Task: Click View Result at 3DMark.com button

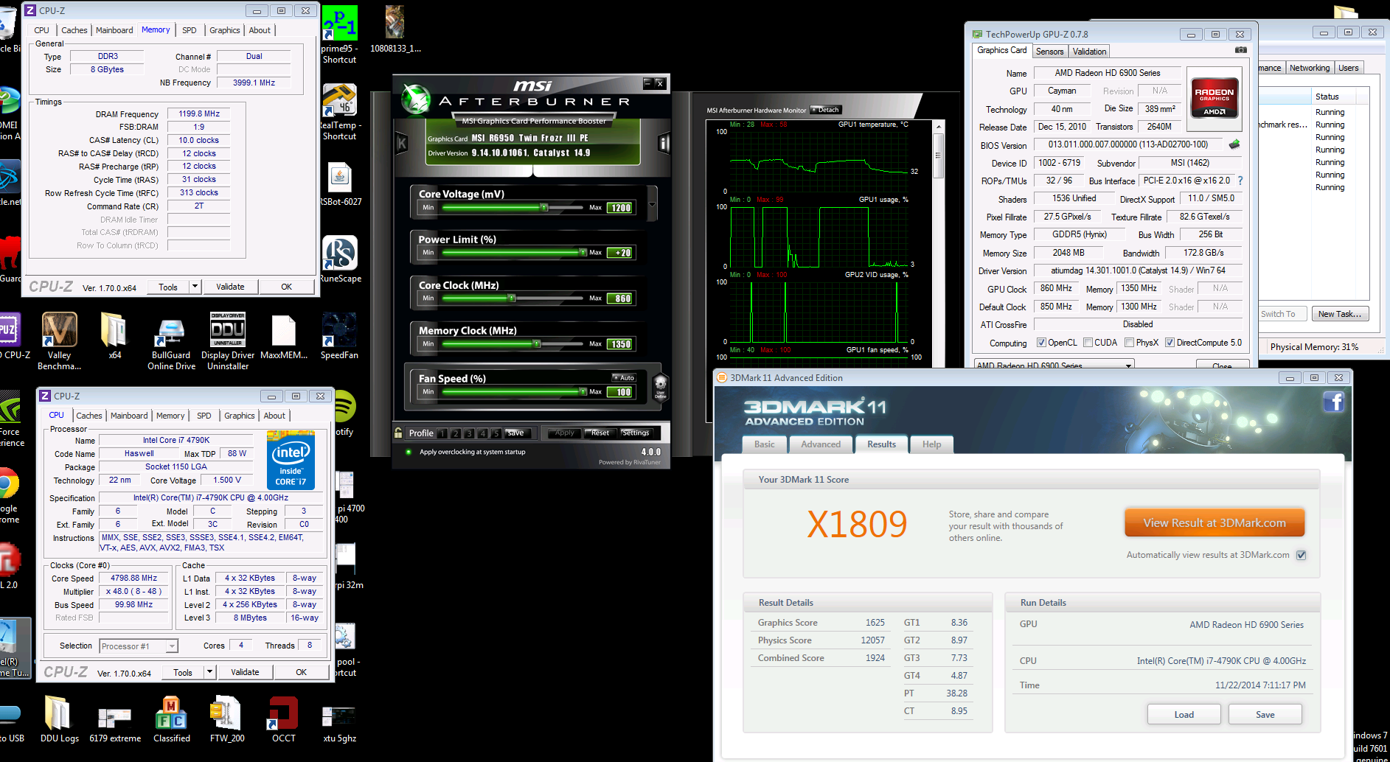Action: (1214, 522)
